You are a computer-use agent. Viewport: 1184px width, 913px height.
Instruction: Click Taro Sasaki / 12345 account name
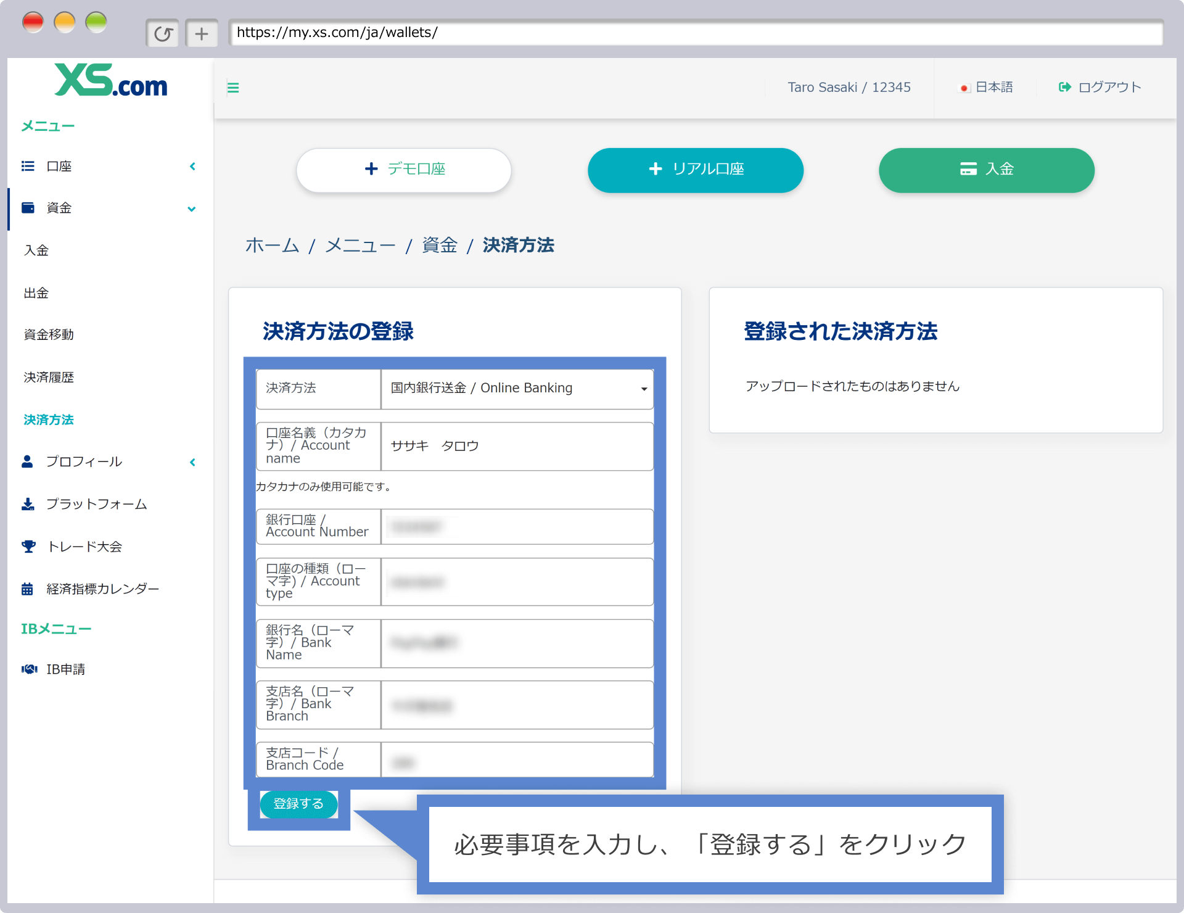point(849,87)
